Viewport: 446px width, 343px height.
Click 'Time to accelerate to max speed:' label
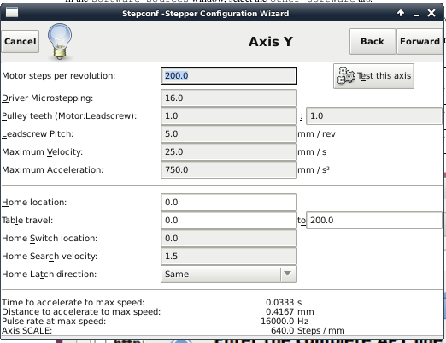click(73, 302)
